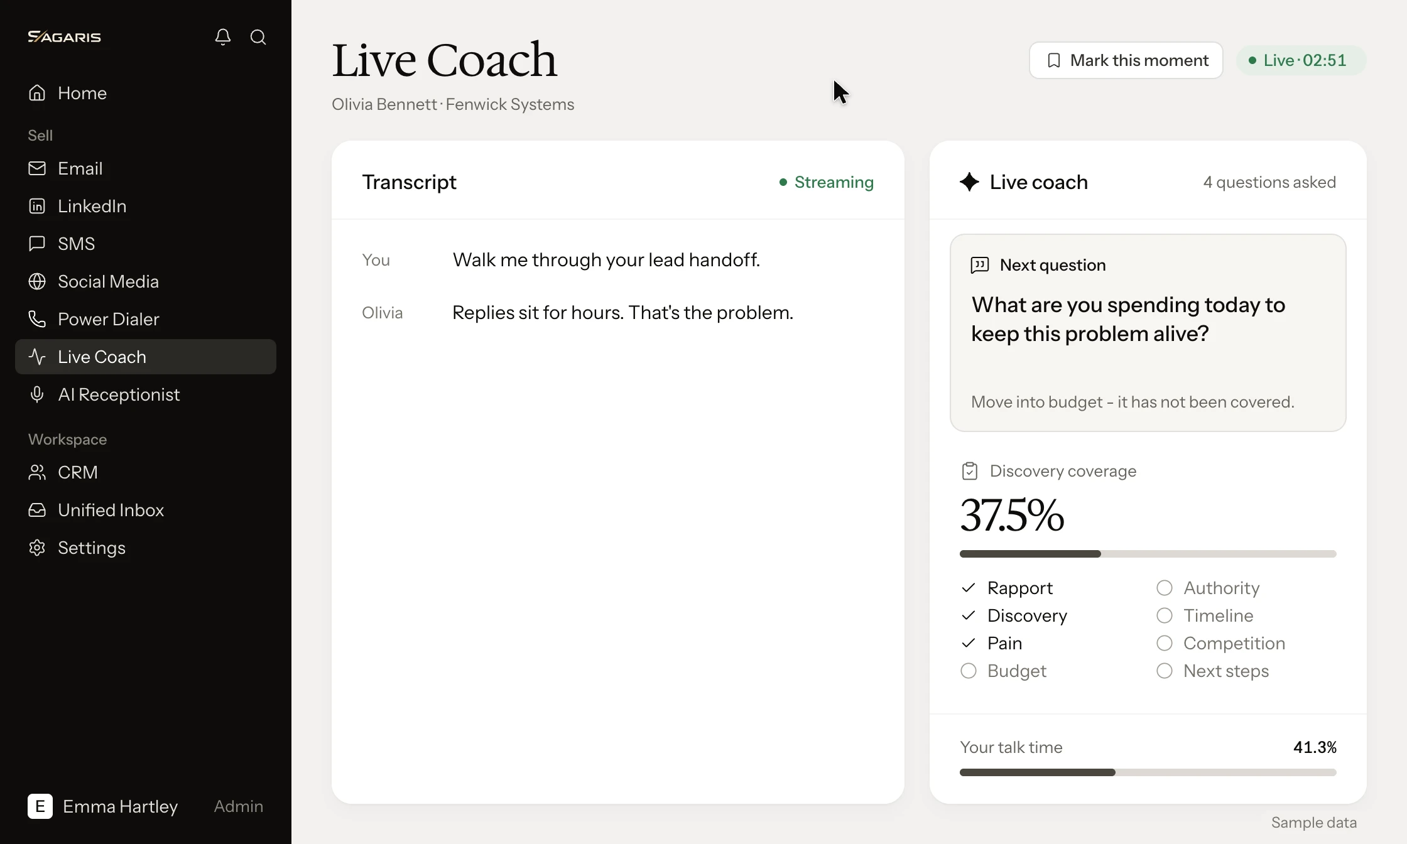The width and height of the screenshot is (1407, 844).
Task: Click the Your talk time bar
Action: click(x=1148, y=772)
